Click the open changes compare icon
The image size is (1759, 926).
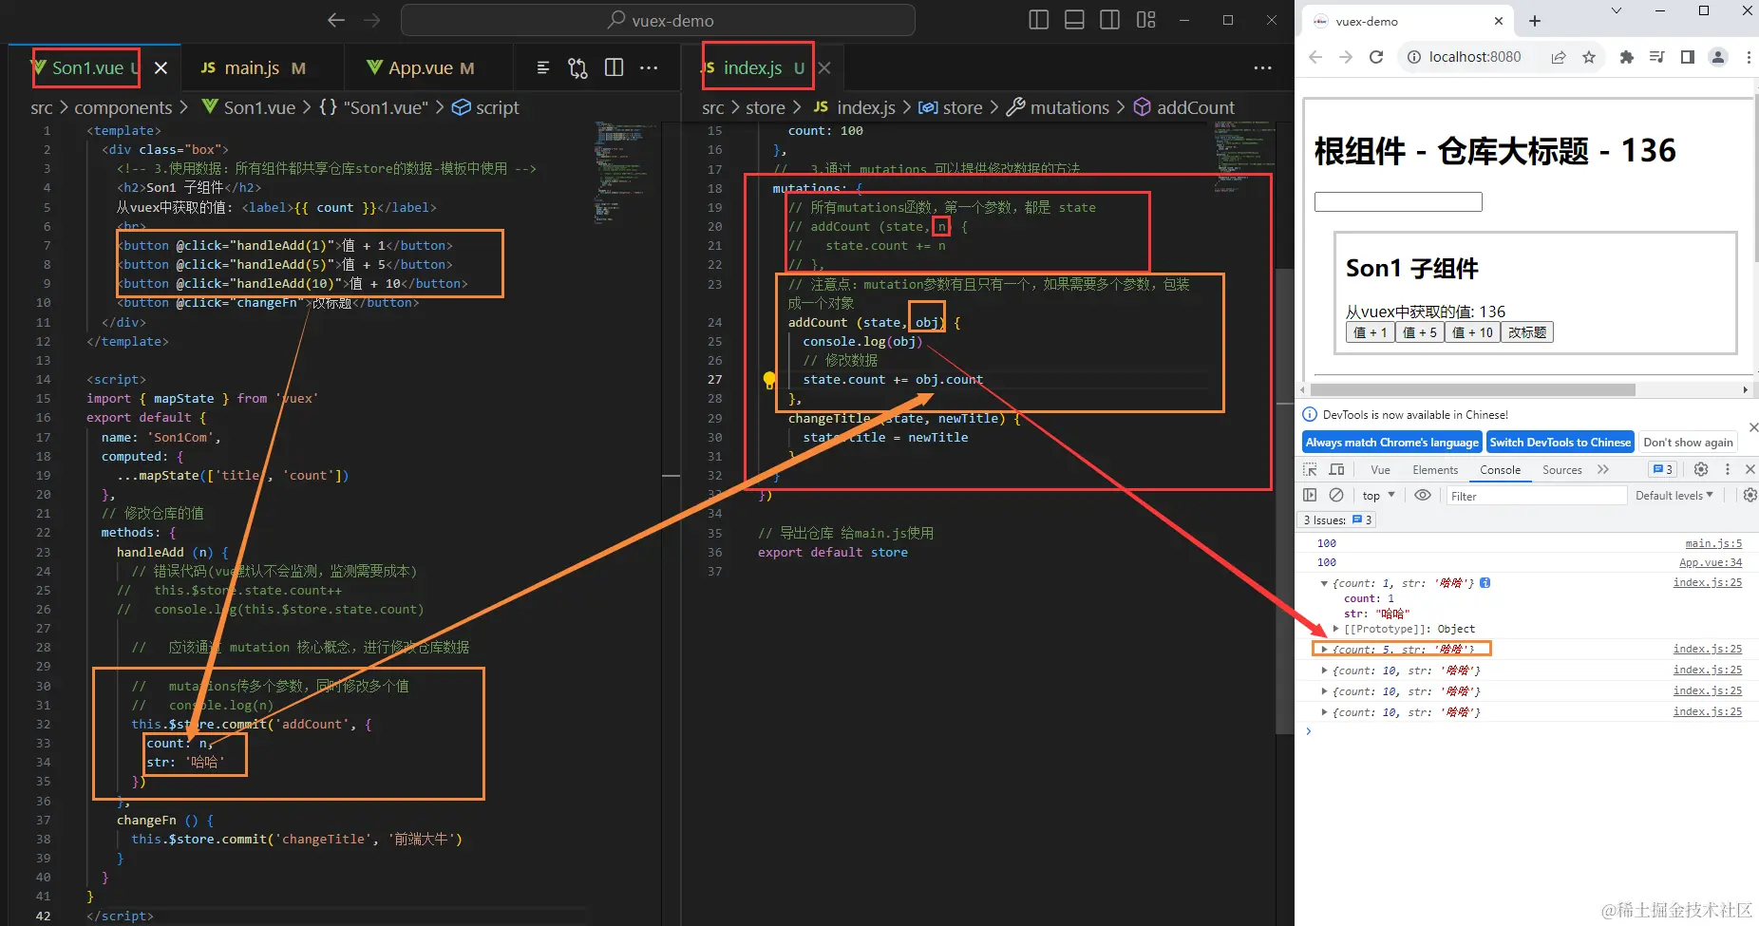coord(577,67)
